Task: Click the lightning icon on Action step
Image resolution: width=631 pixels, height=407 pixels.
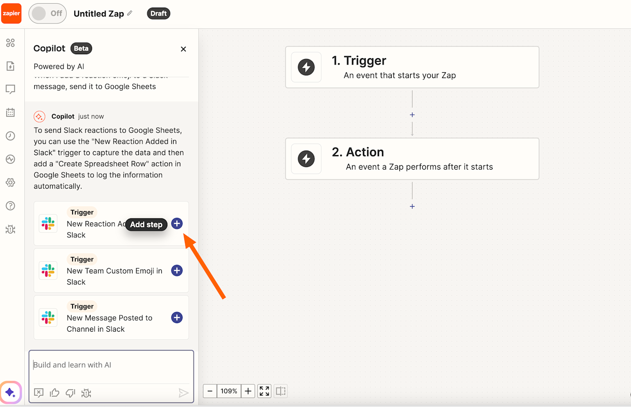Action: click(306, 159)
